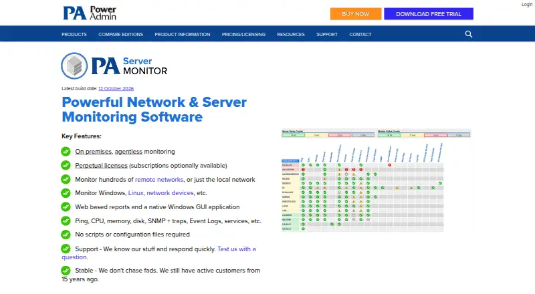Click the Latest build date label
The width and height of the screenshot is (535, 294).
pyautogui.click(x=80, y=89)
